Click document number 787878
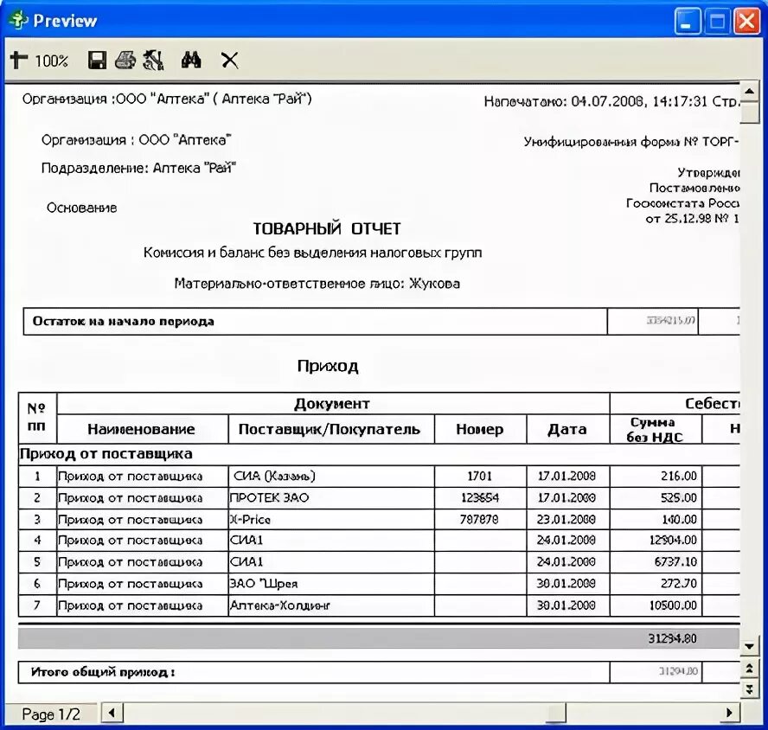This screenshot has height=730, width=768. [x=479, y=519]
